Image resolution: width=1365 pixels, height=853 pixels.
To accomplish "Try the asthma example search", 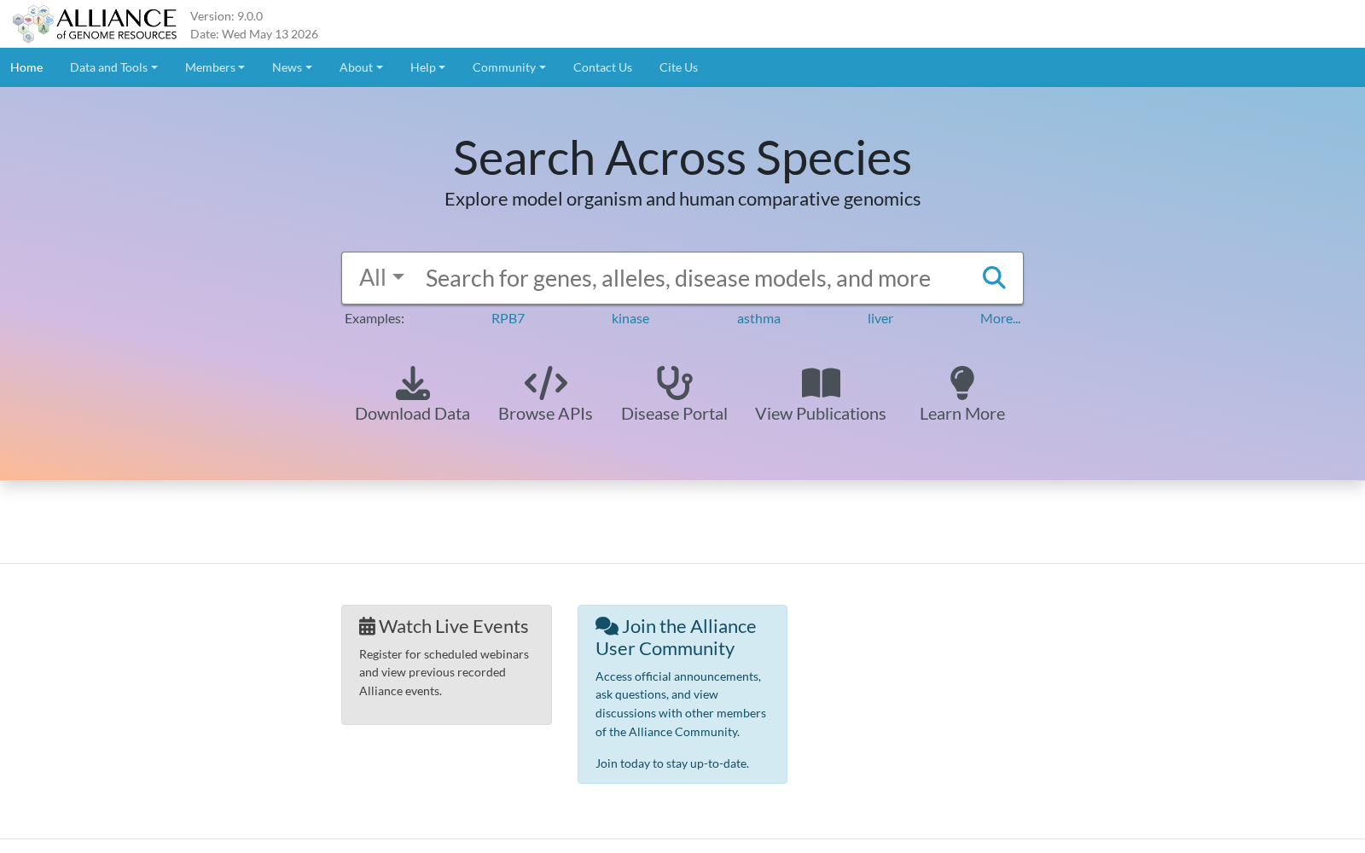I will (x=758, y=318).
